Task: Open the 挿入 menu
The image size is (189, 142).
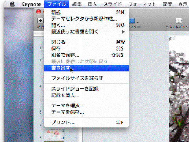Action: [93, 4]
